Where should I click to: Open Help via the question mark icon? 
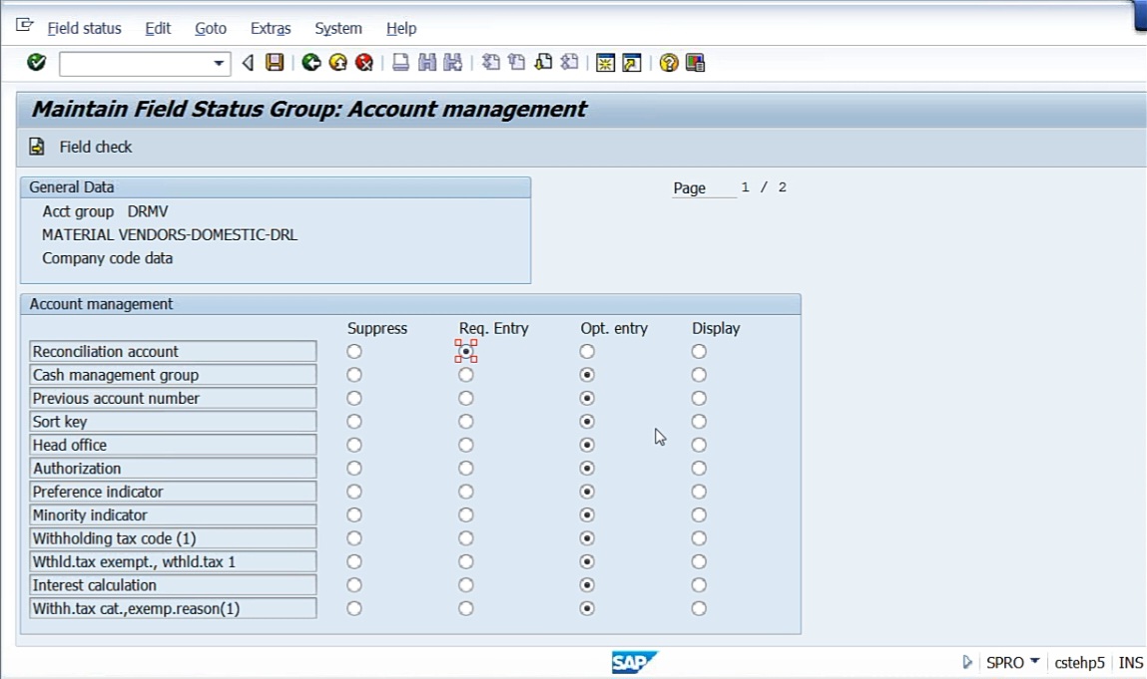coord(668,63)
